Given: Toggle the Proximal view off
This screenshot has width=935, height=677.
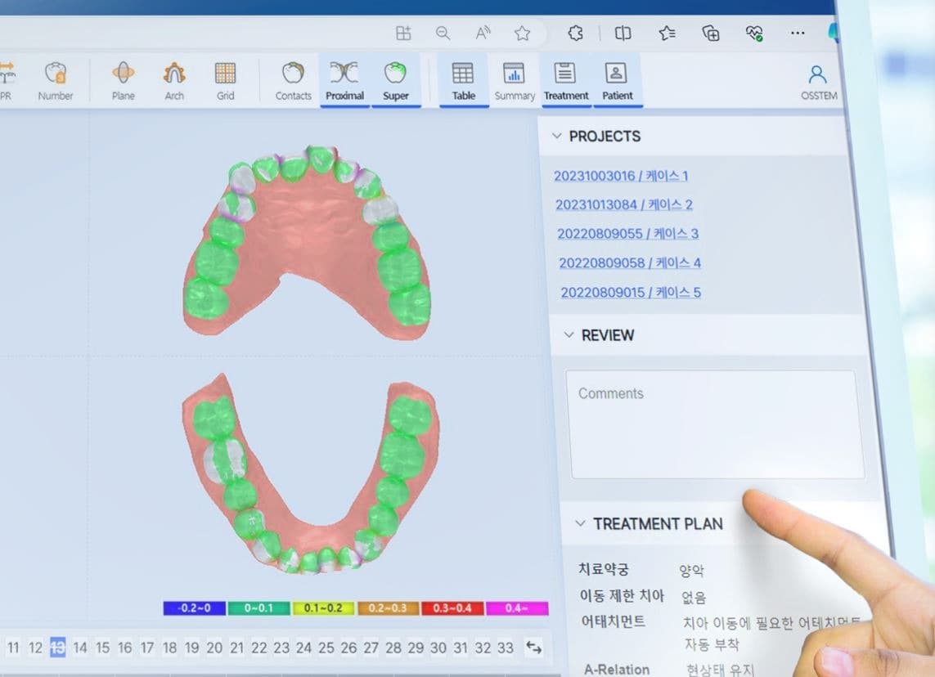Looking at the screenshot, I should coord(344,80).
